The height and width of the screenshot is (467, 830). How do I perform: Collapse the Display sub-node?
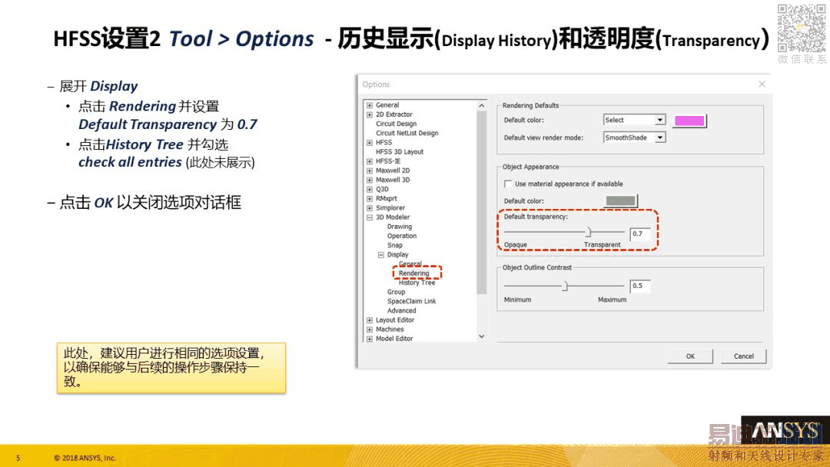380,255
